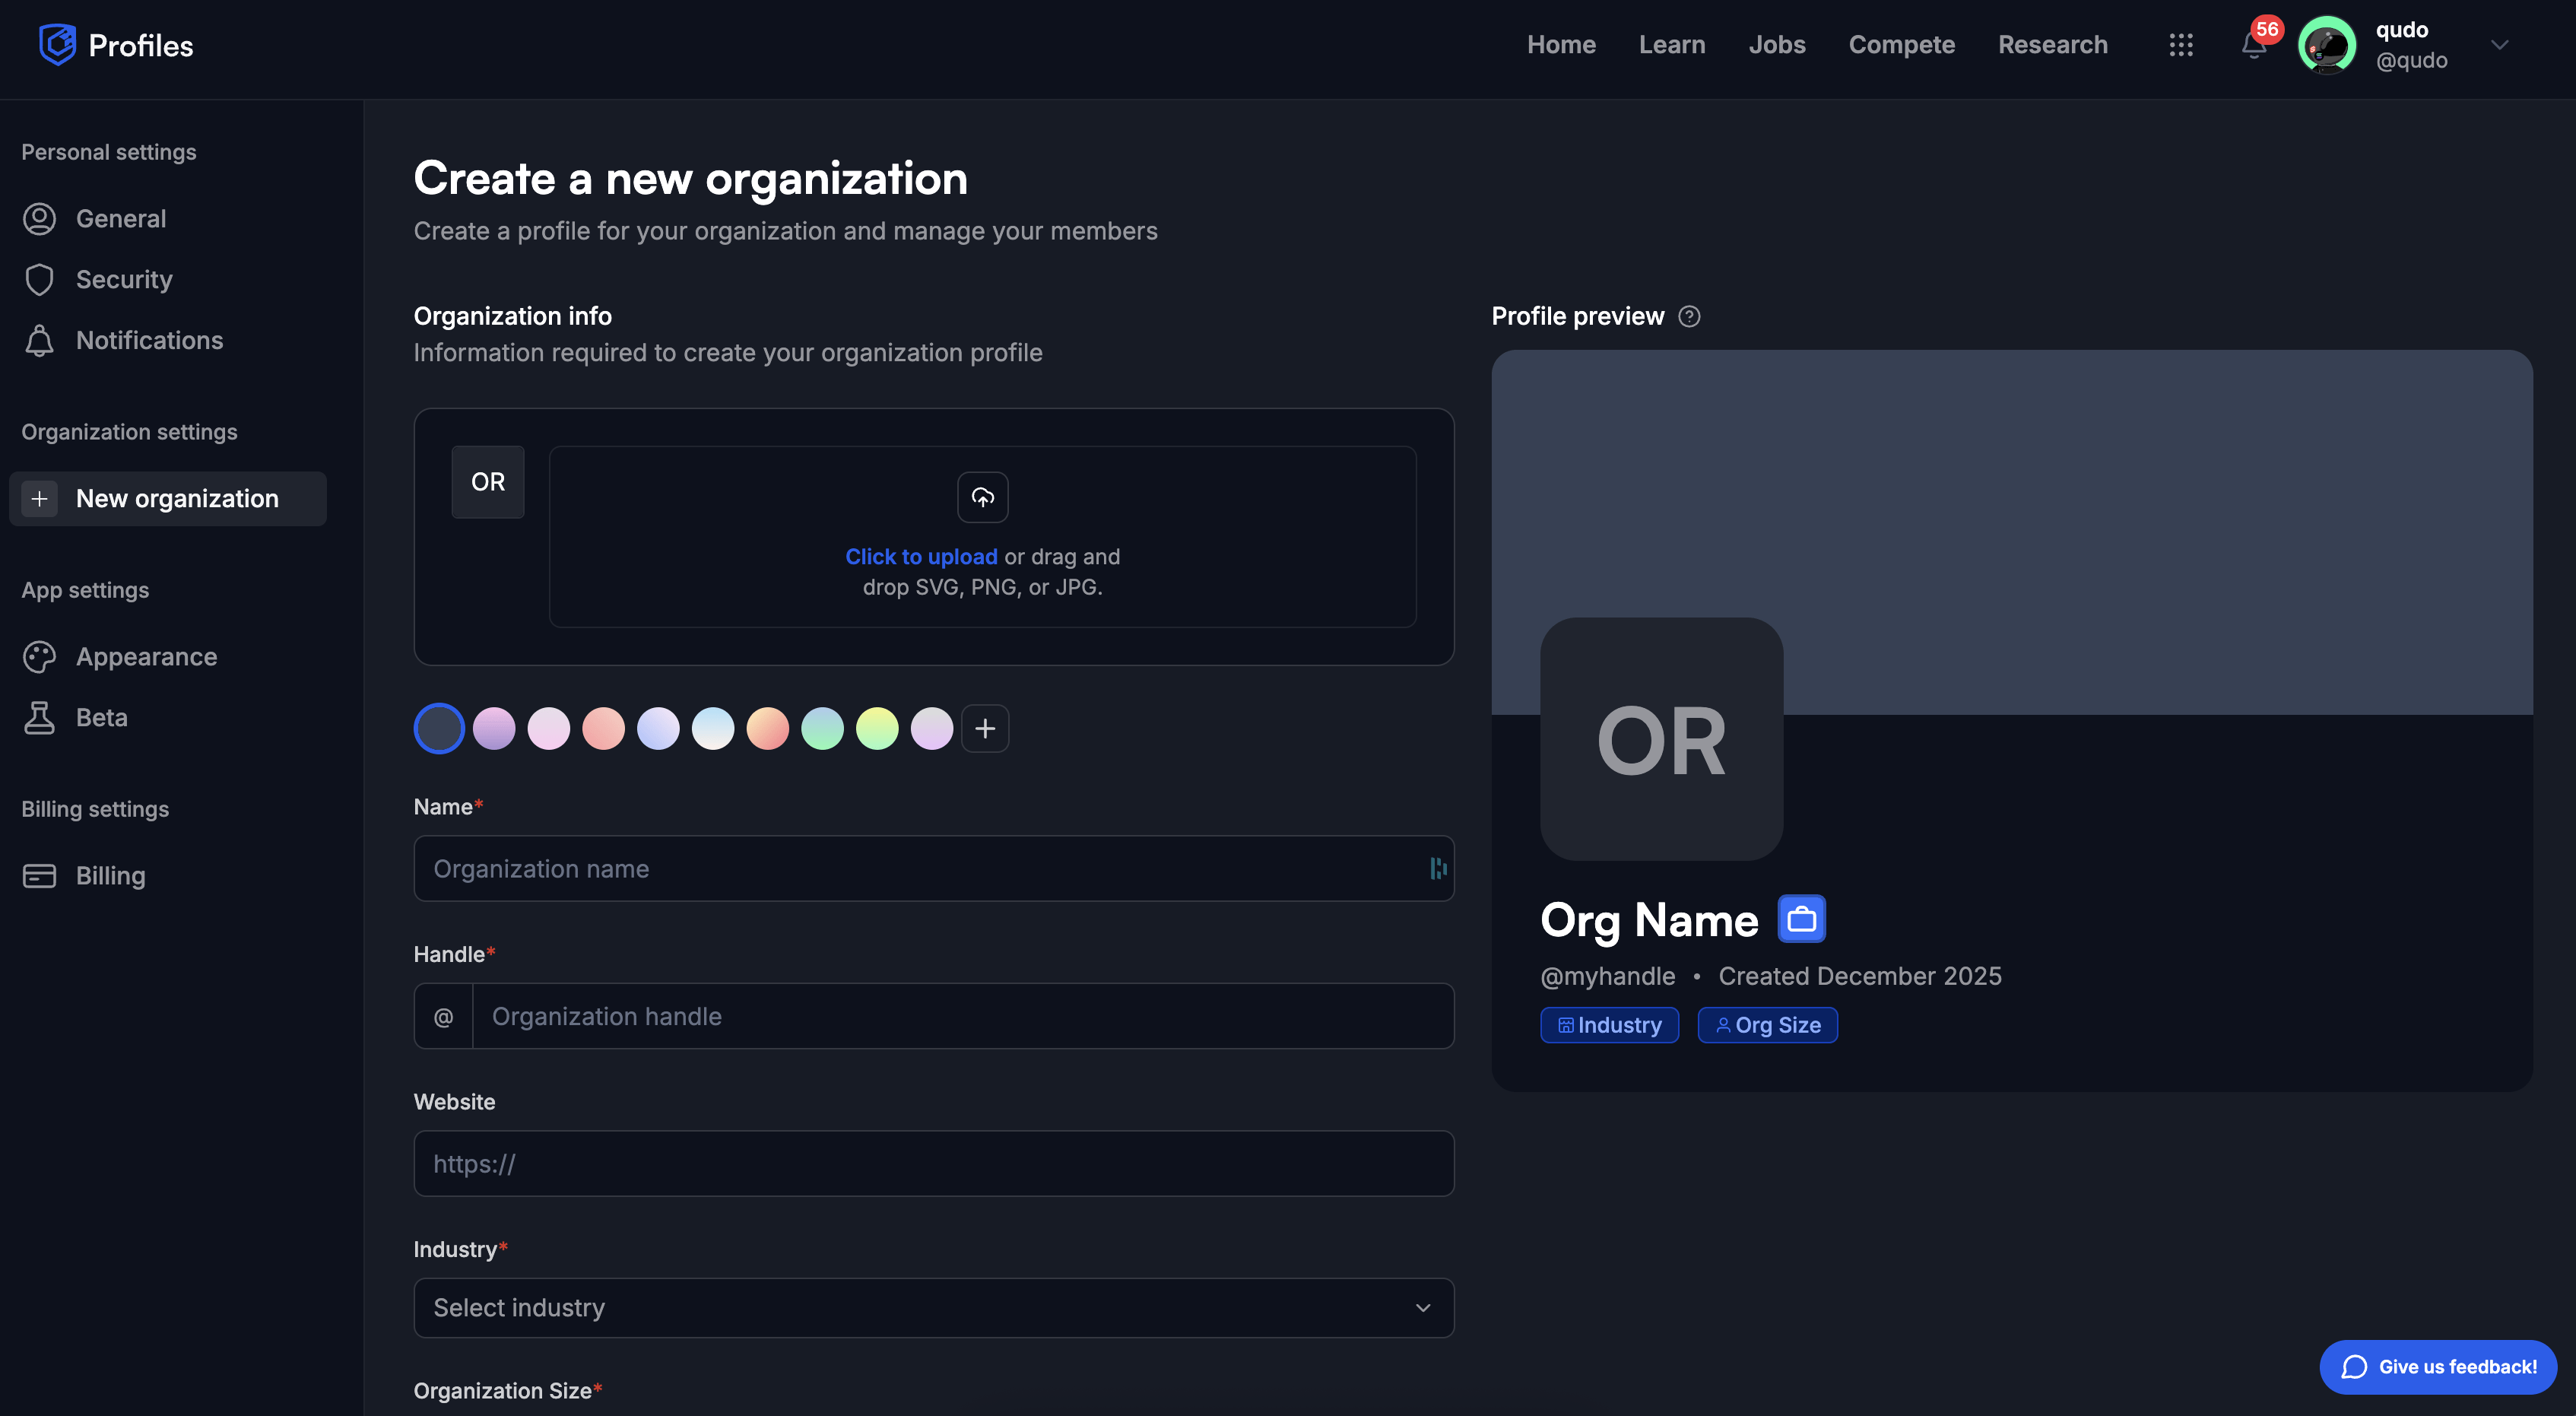This screenshot has height=1416, width=2576.
Task: Click Profile preview help question icon
Action: click(1689, 317)
